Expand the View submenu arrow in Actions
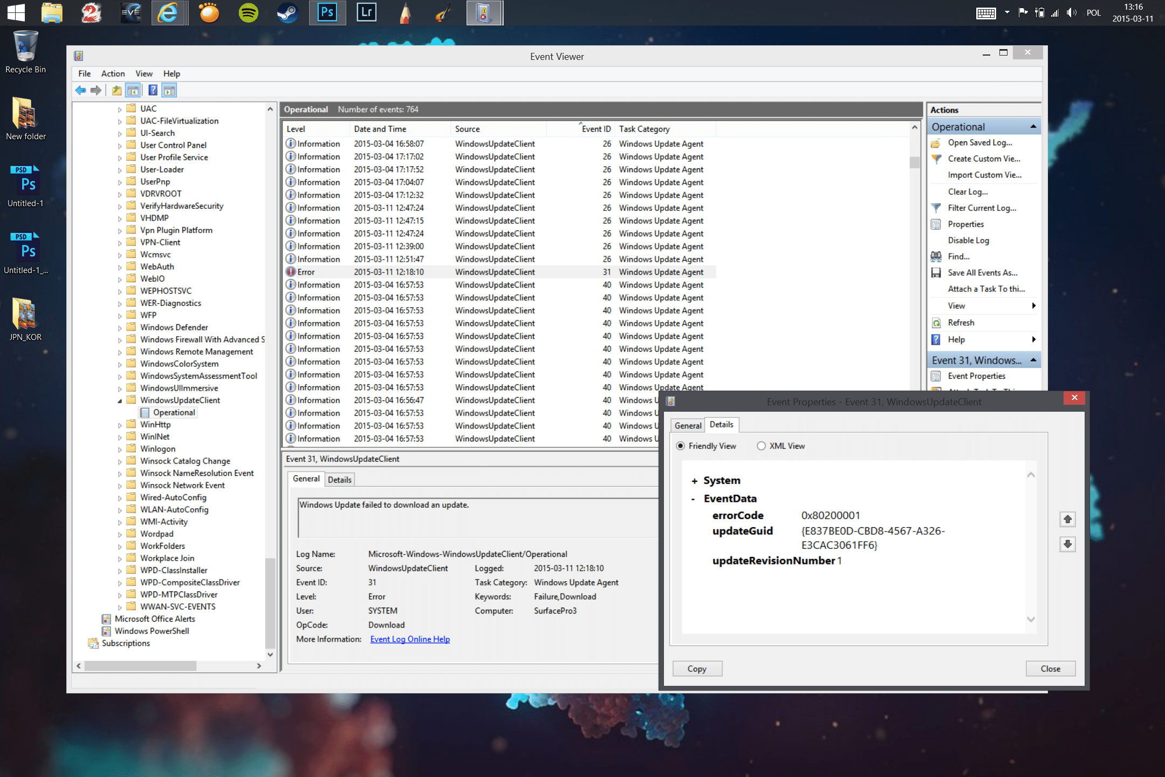 1033,305
